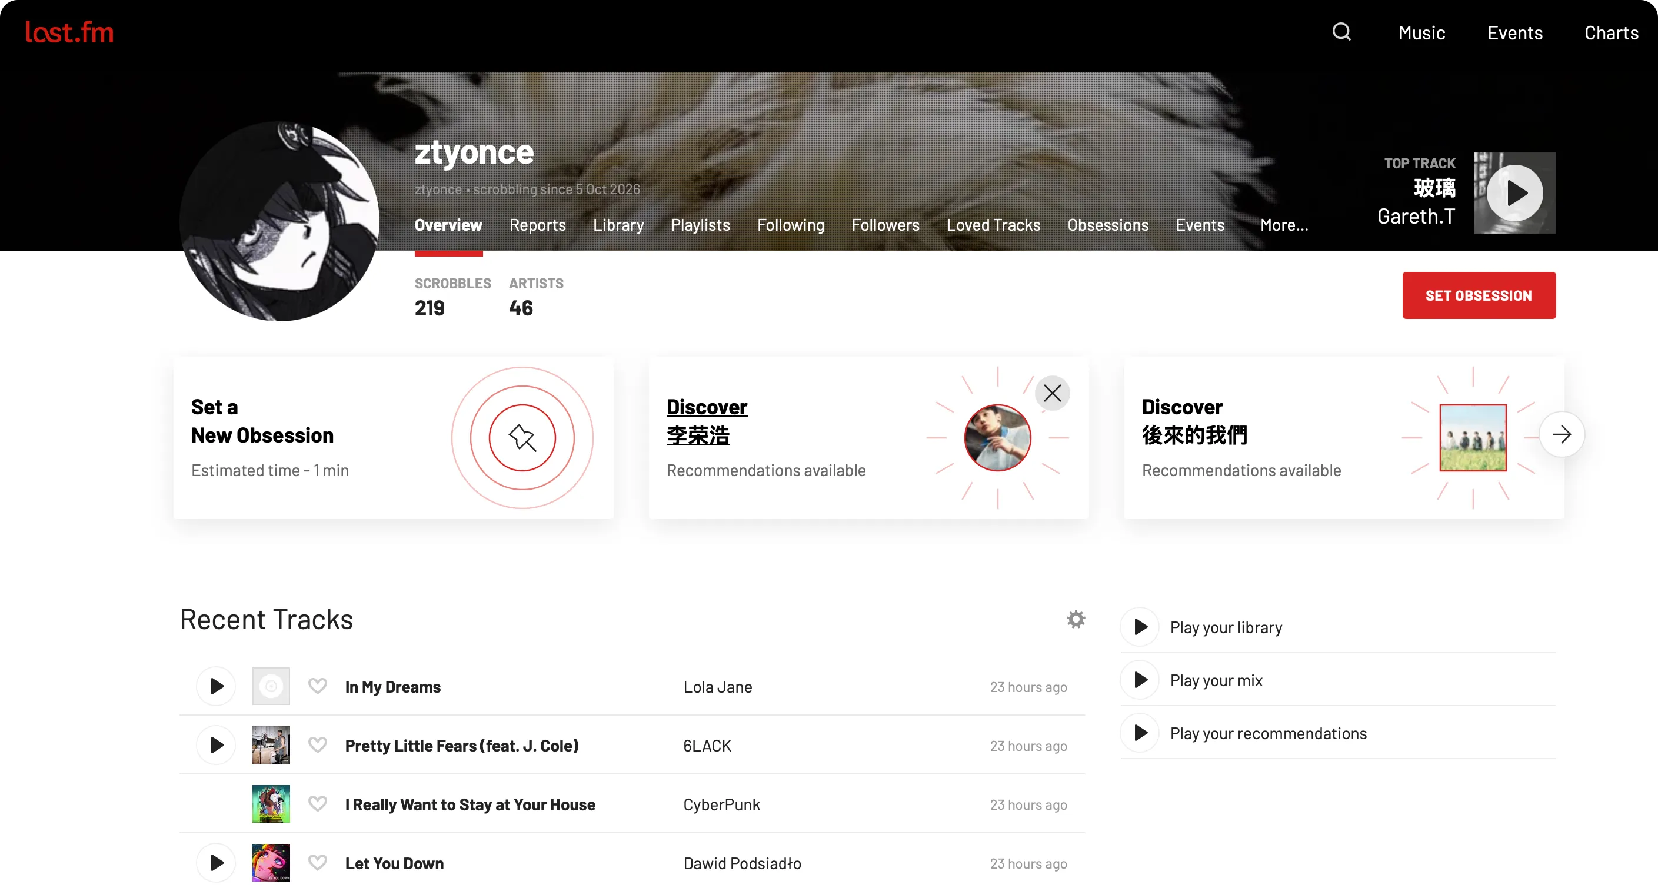Click the pin icon for New Obsession
This screenshot has height=891, width=1658.
pos(522,438)
